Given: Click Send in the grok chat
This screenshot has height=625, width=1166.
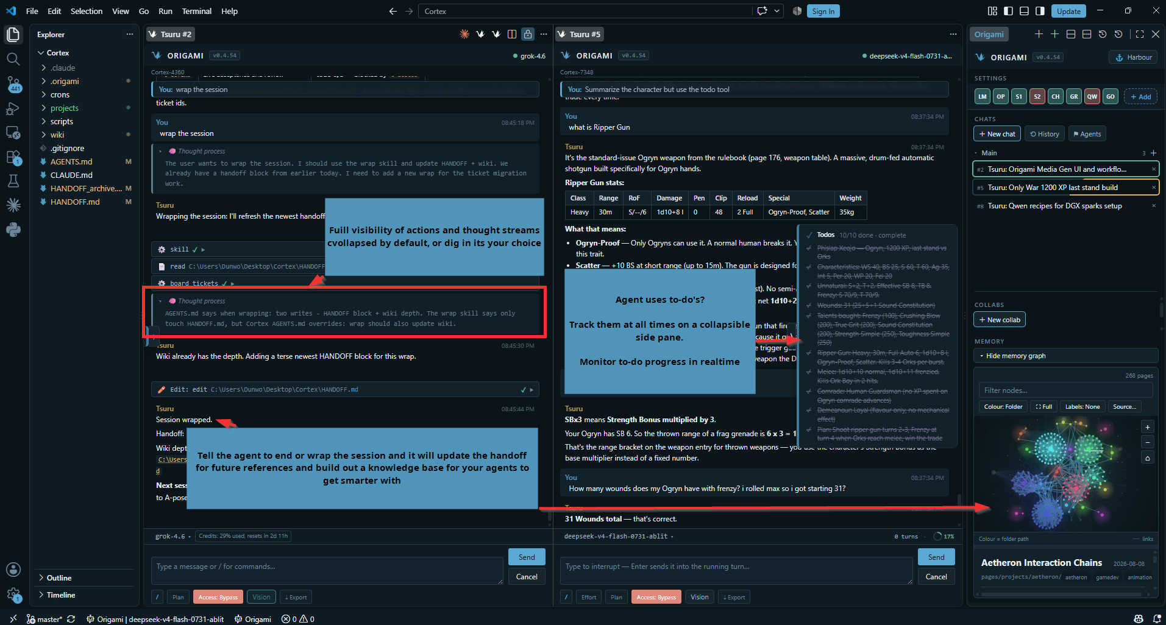Looking at the screenshot, I should pyautogui.click(x=527, y=557).
